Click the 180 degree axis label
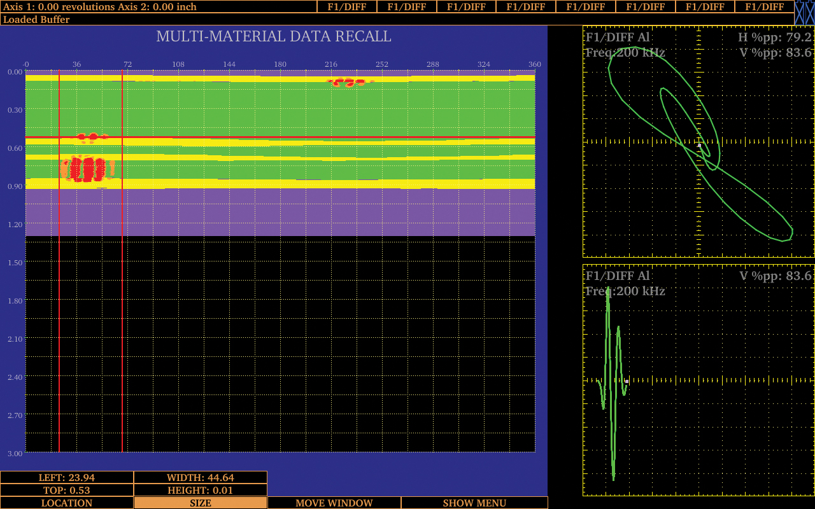The image size is (815, 509). pos(280,64)
